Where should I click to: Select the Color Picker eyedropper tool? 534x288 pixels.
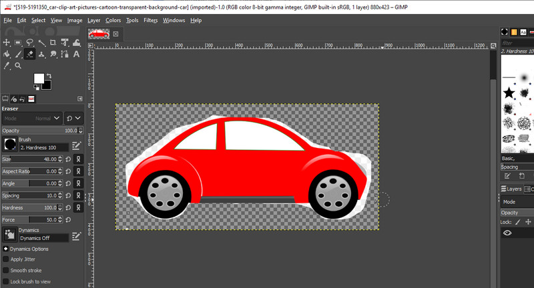click(x=7, y=65)
